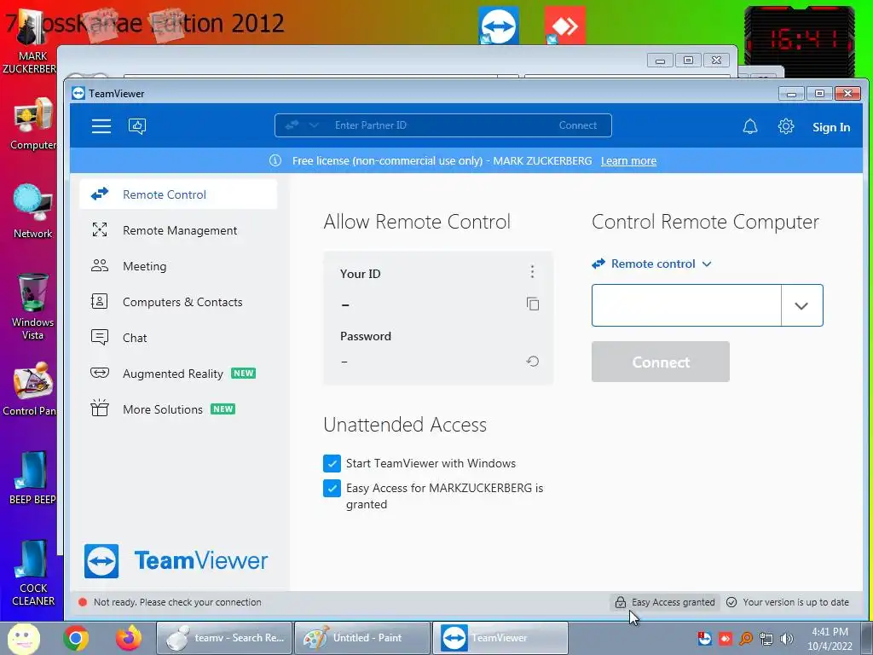Open the Learn more link

pos(628,161)
